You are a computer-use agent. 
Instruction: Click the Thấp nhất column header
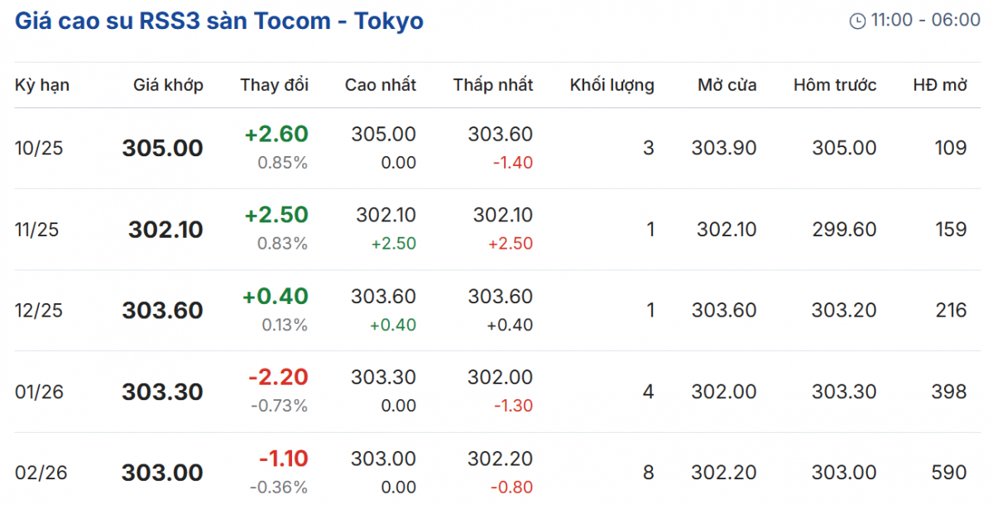[x=493, y=85]
